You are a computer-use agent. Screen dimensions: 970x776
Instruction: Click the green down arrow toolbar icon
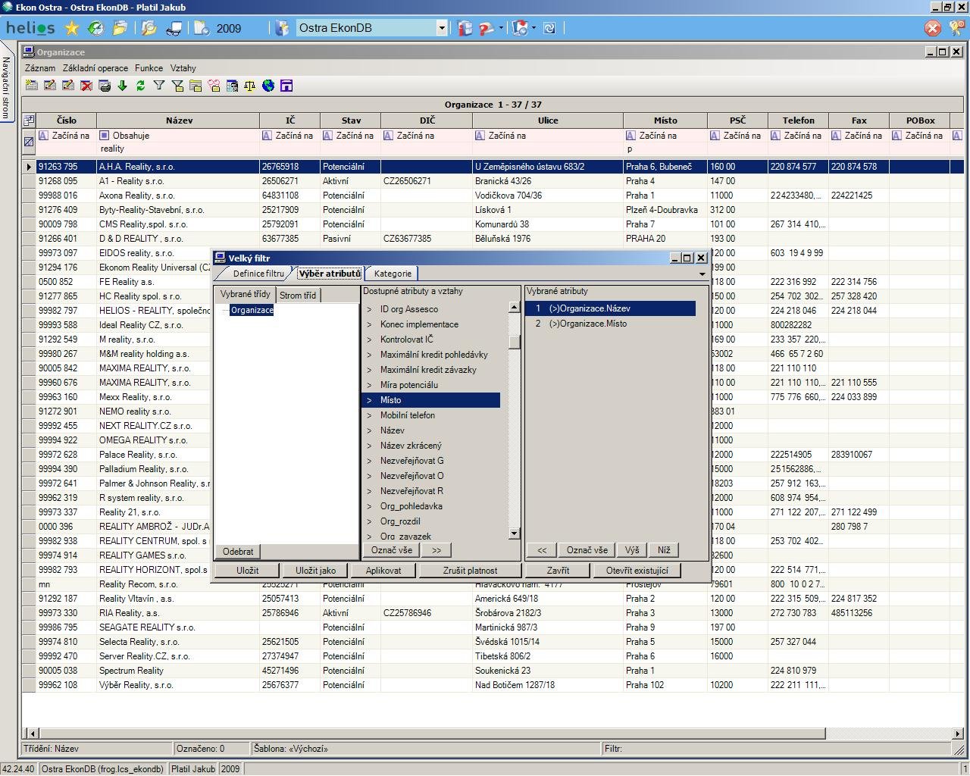[x=123, y=86]
